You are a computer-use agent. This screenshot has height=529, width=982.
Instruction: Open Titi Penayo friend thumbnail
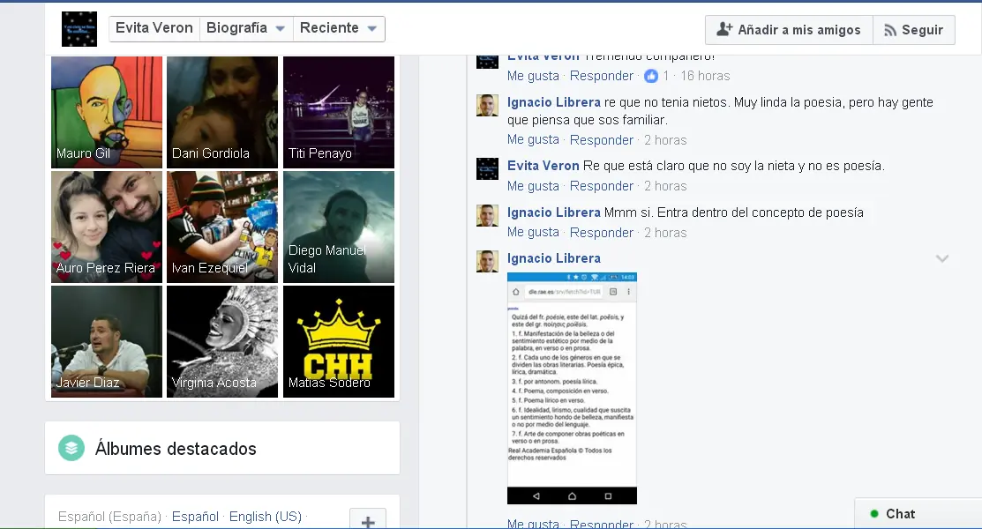click(x=339, y=112)
